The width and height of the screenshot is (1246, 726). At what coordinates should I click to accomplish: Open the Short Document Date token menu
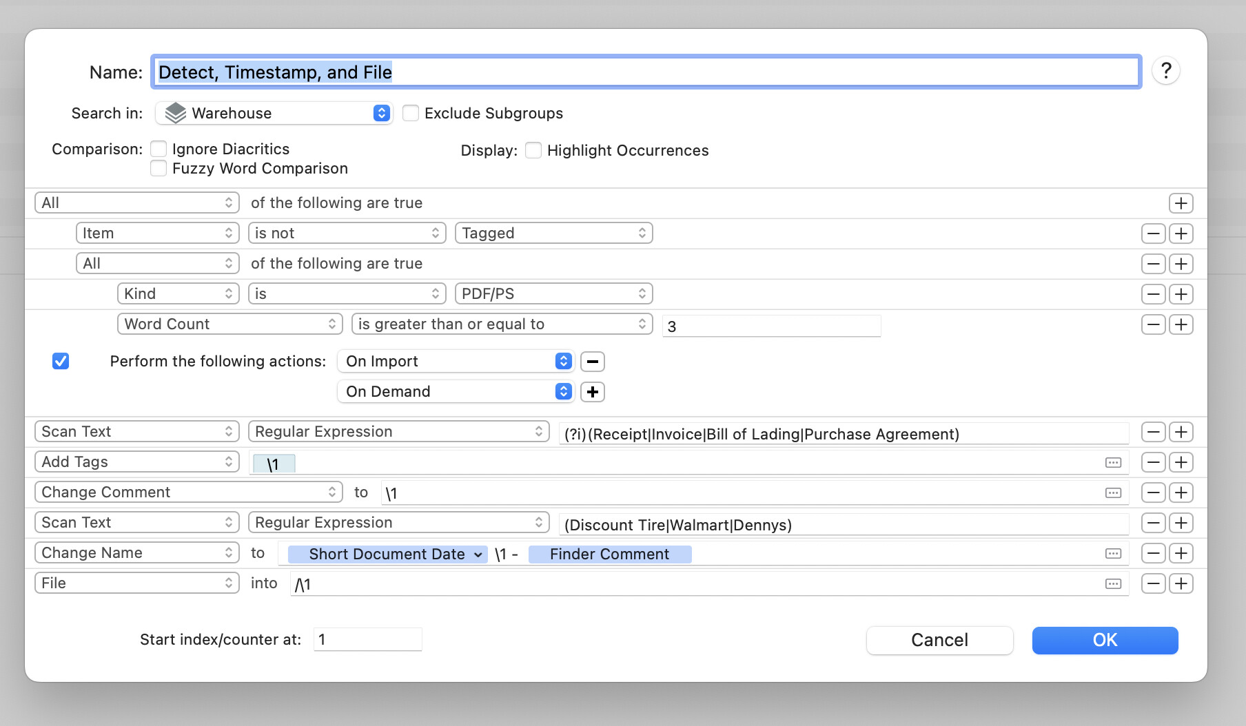coord(478,554)
